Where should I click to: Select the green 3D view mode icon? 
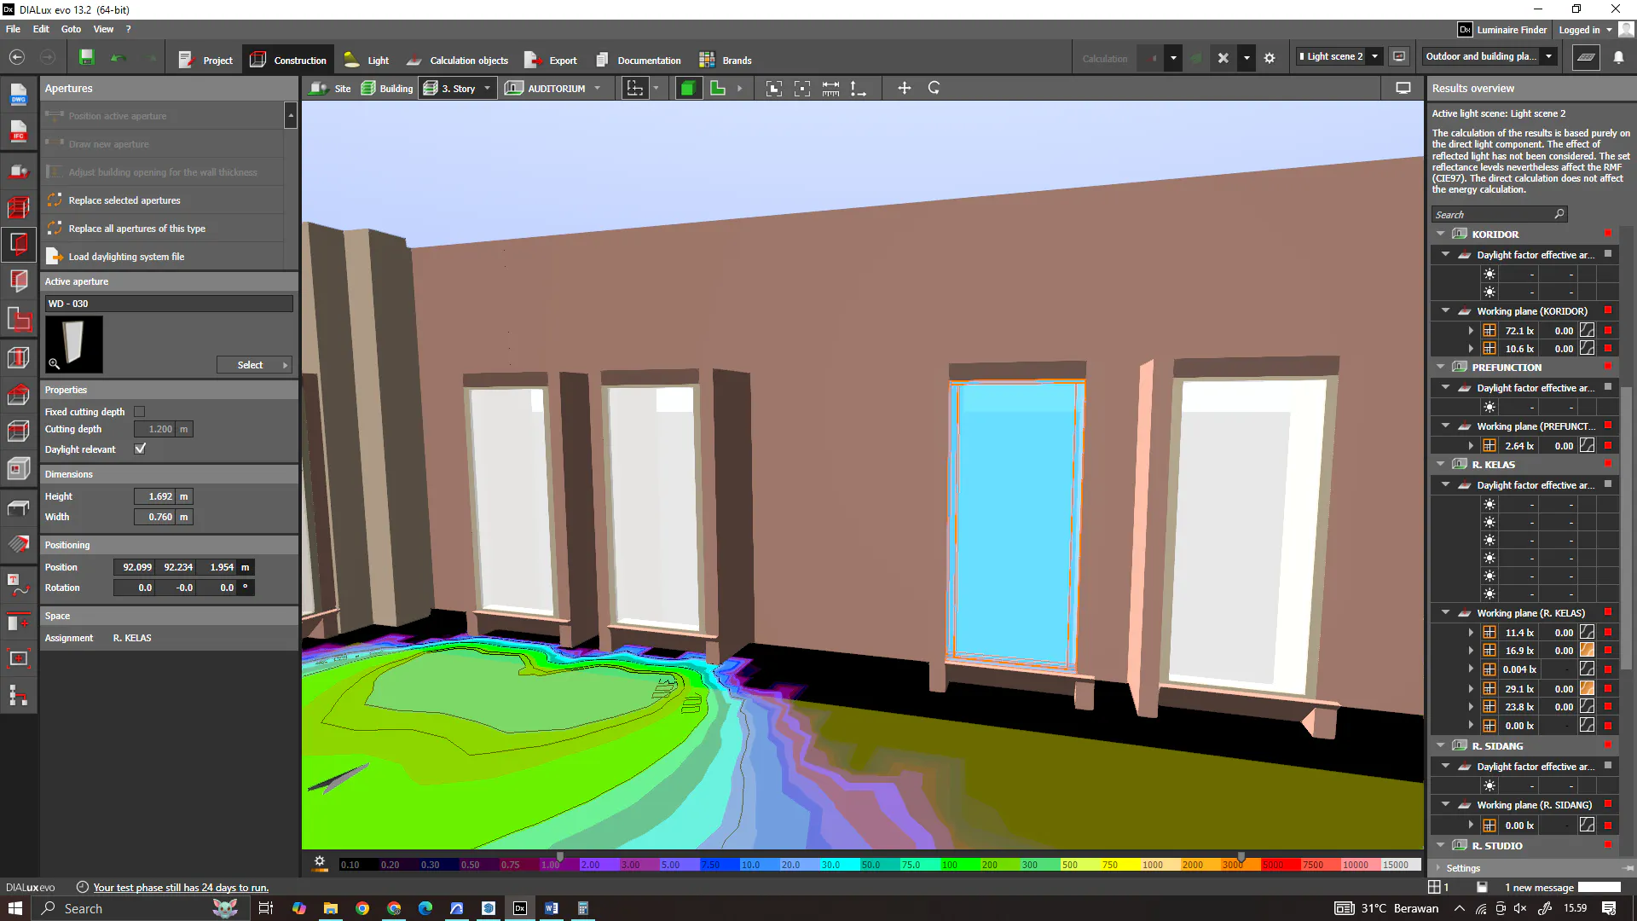687,88
